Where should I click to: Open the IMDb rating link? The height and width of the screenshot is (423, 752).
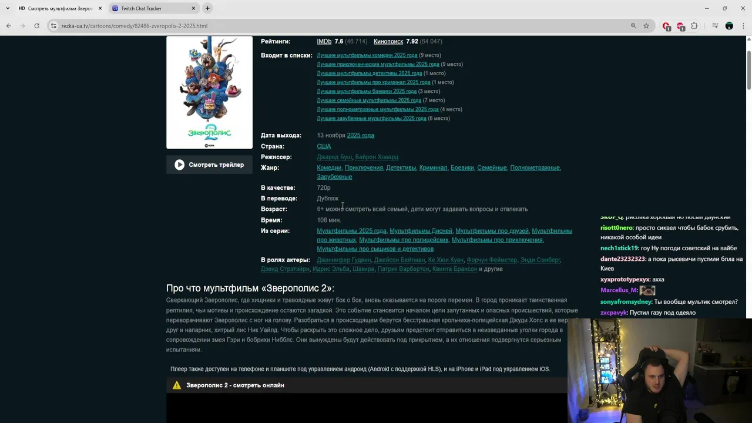point(324,42)
